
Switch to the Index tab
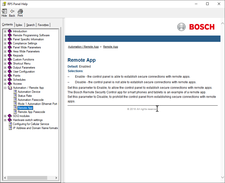19,25
